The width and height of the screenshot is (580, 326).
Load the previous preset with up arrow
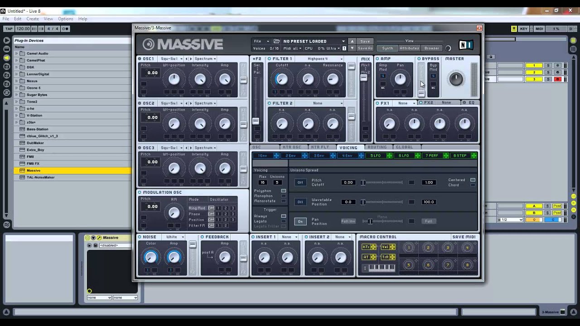pyautogui.click(x=352, y=41)
